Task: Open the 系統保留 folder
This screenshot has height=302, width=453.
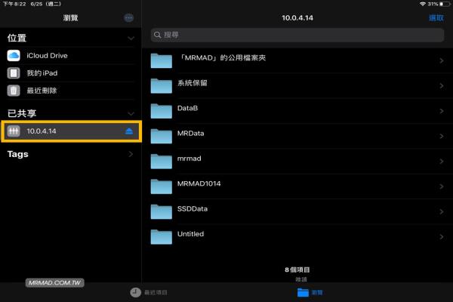Action: 193,85
